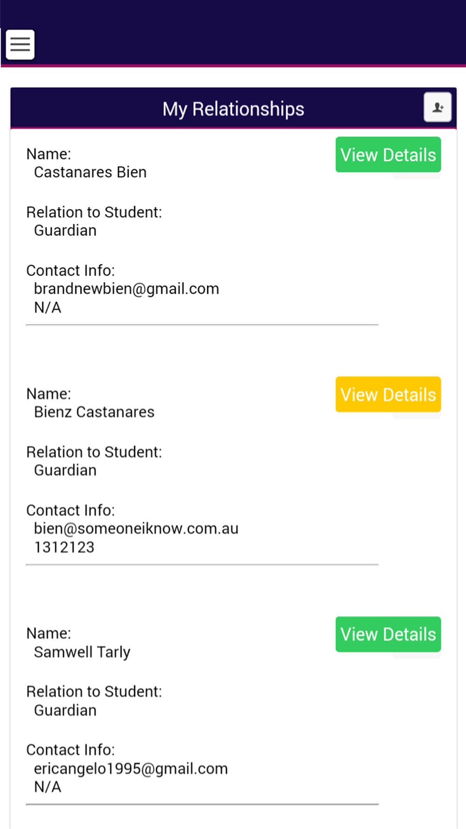Tap Guardian relation under Samwell Tarly

[x=65, y=710]
